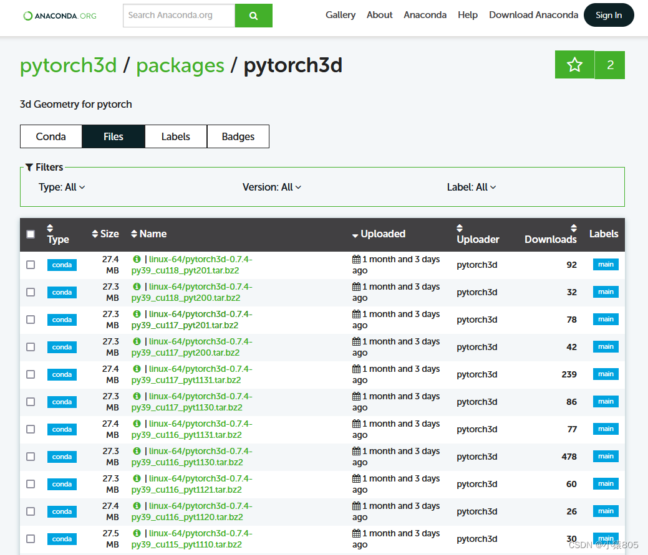Open info icon for py39_cu117_pyt200 file
The width and height of the screenshot is (648, 555).
(137, 341)
